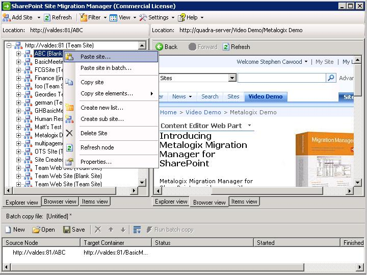This screenshot has width=367, height=275.
Task: Click the New batch file icon
Action: (x=8, y=230)
